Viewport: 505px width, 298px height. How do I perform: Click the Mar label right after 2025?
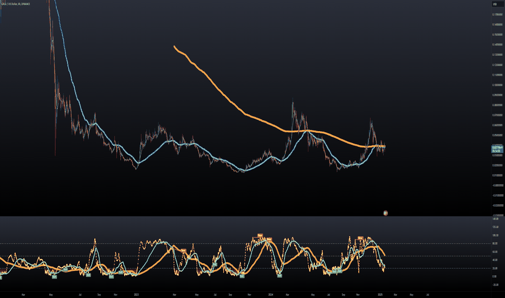click(396, 294)
